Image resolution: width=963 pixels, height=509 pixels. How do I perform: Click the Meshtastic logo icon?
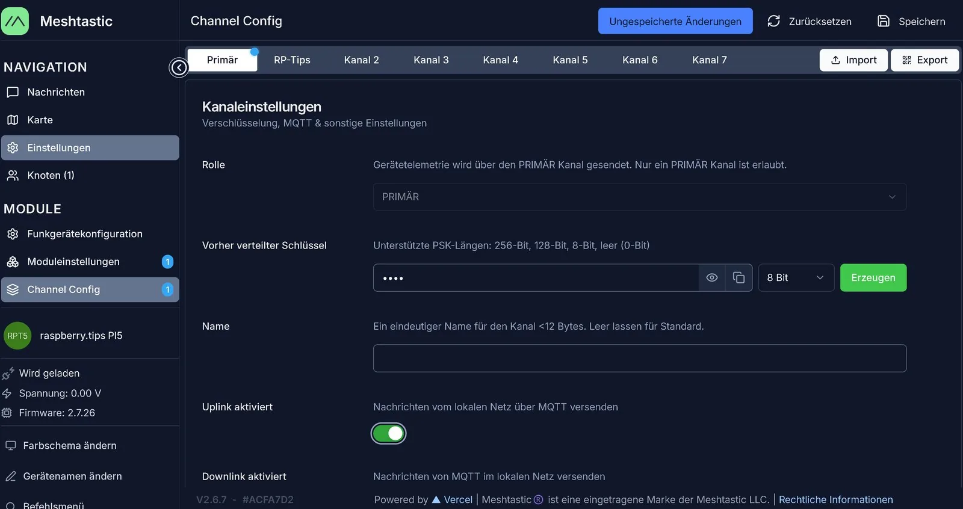(x=15, y=21)
